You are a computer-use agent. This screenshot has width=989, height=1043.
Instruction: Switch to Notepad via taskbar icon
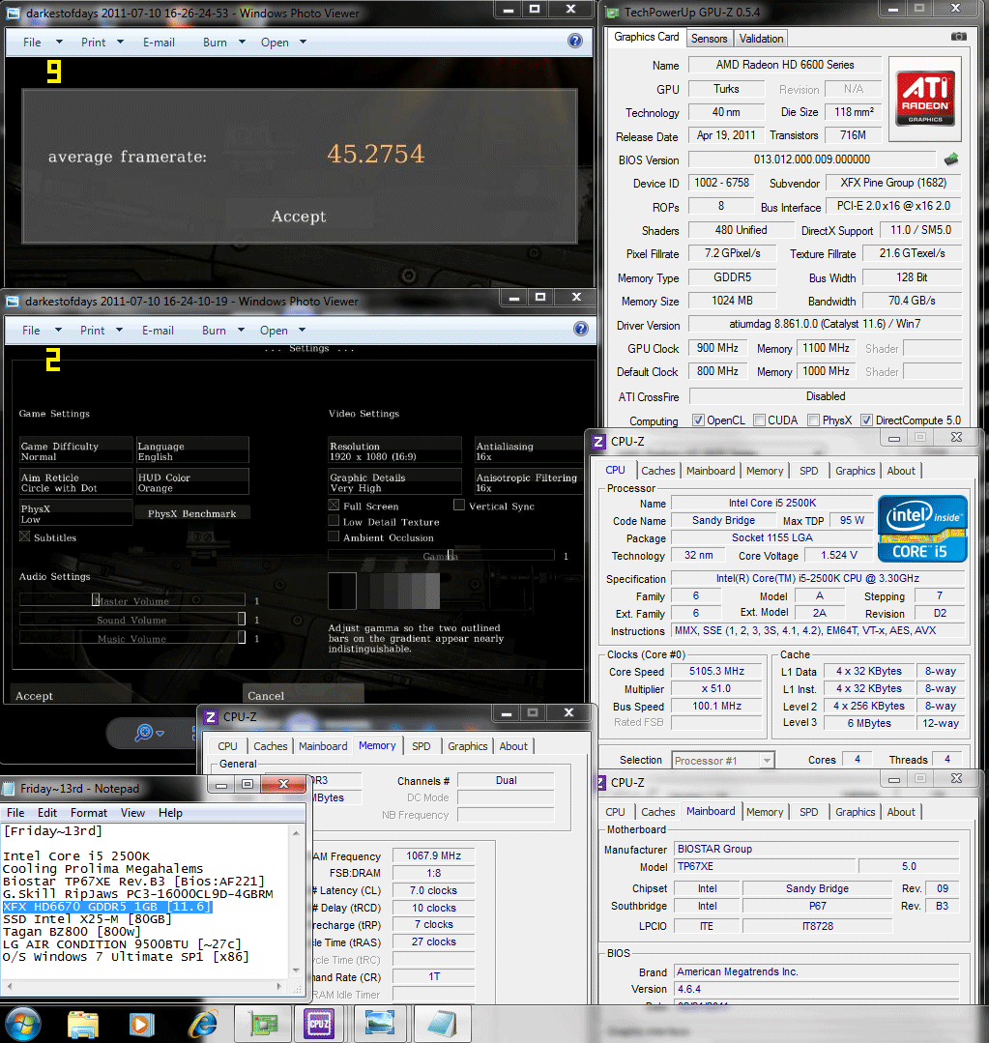tap(440, 1025)
